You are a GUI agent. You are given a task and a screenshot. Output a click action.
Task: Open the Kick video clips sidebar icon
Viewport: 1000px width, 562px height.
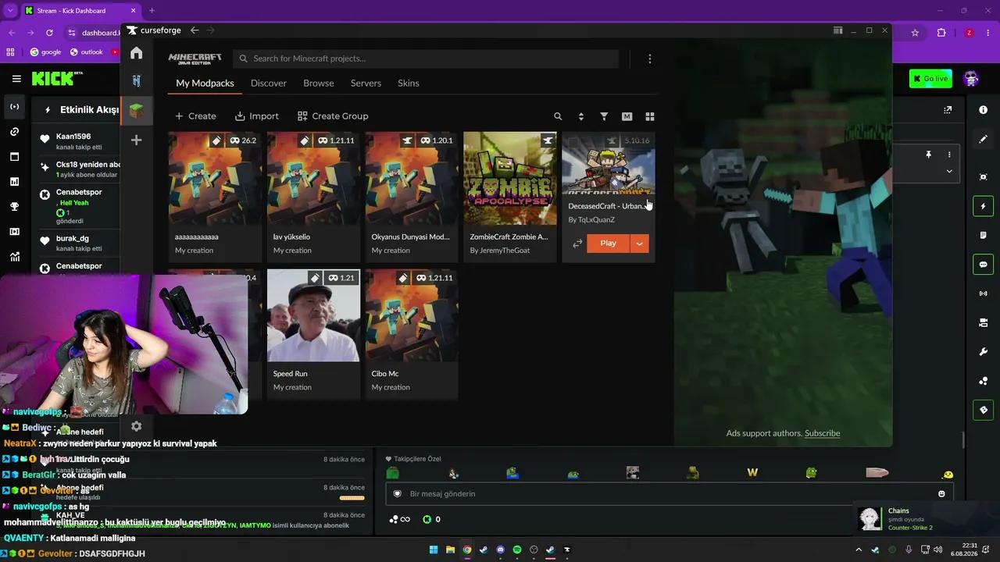pos(14,232)
